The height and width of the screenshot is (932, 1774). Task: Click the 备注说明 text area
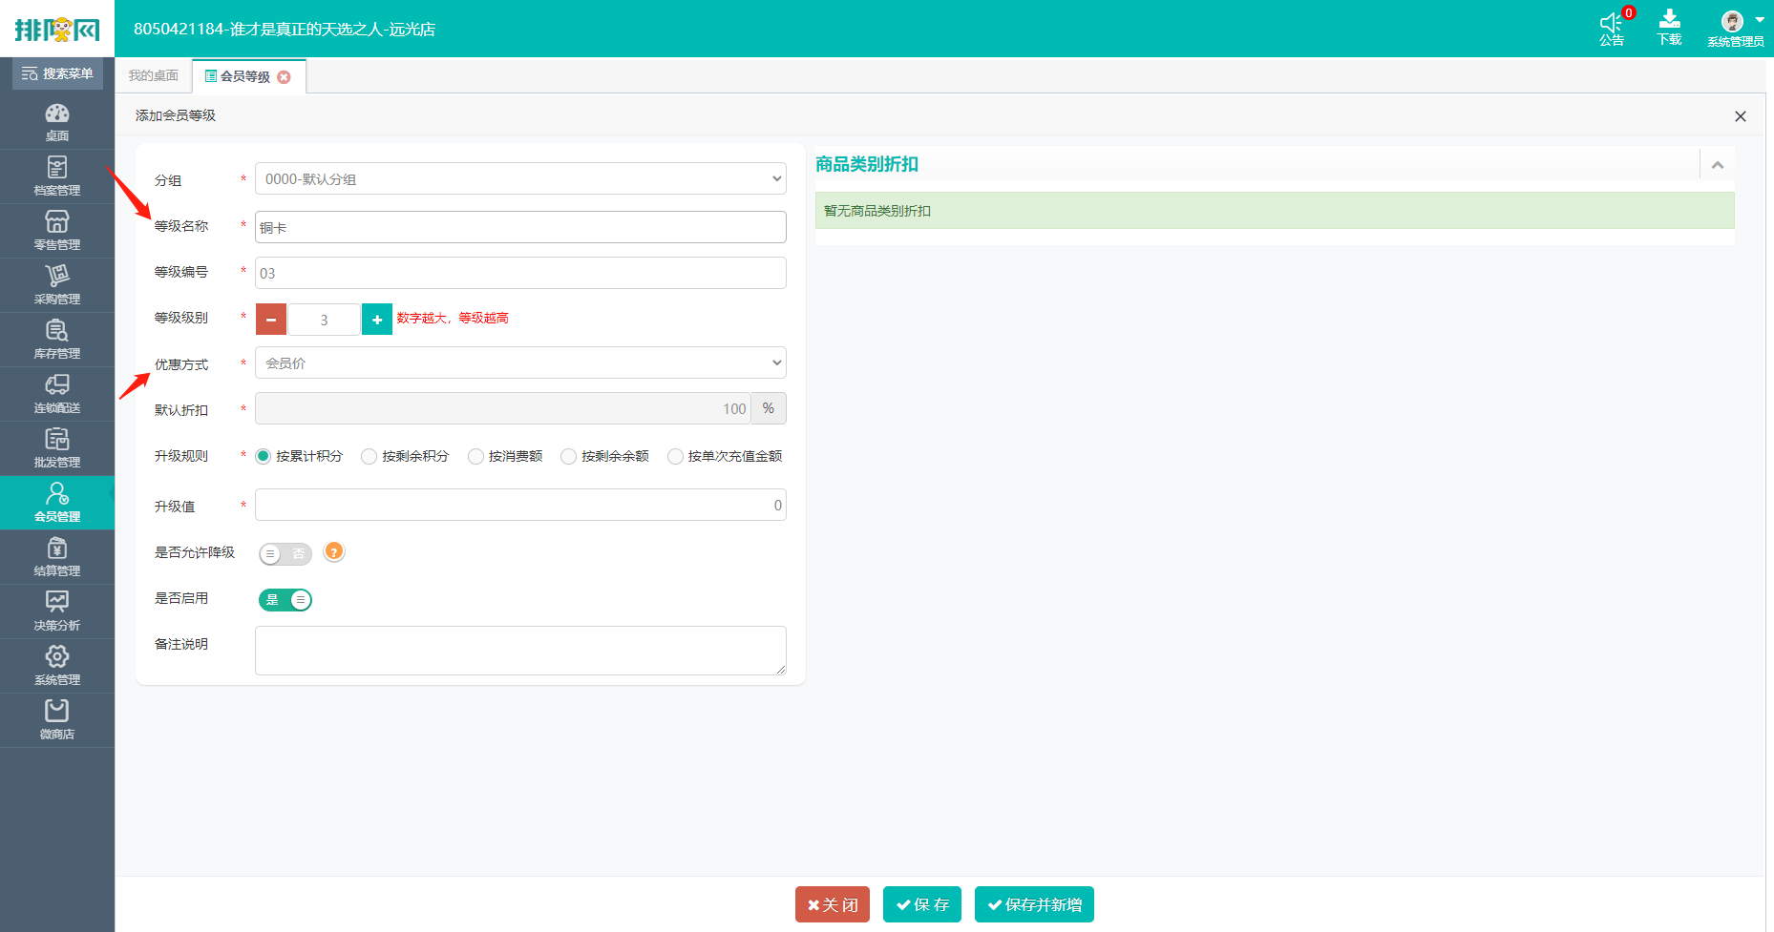pos(520,651)
